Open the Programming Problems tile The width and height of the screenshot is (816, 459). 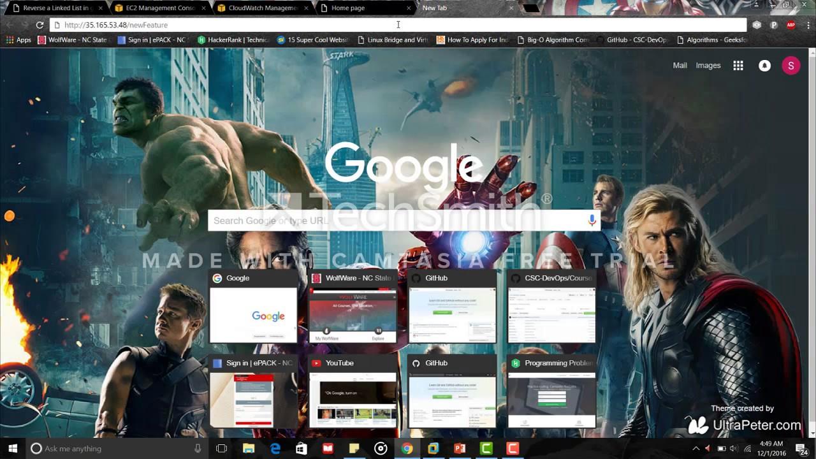552,391
